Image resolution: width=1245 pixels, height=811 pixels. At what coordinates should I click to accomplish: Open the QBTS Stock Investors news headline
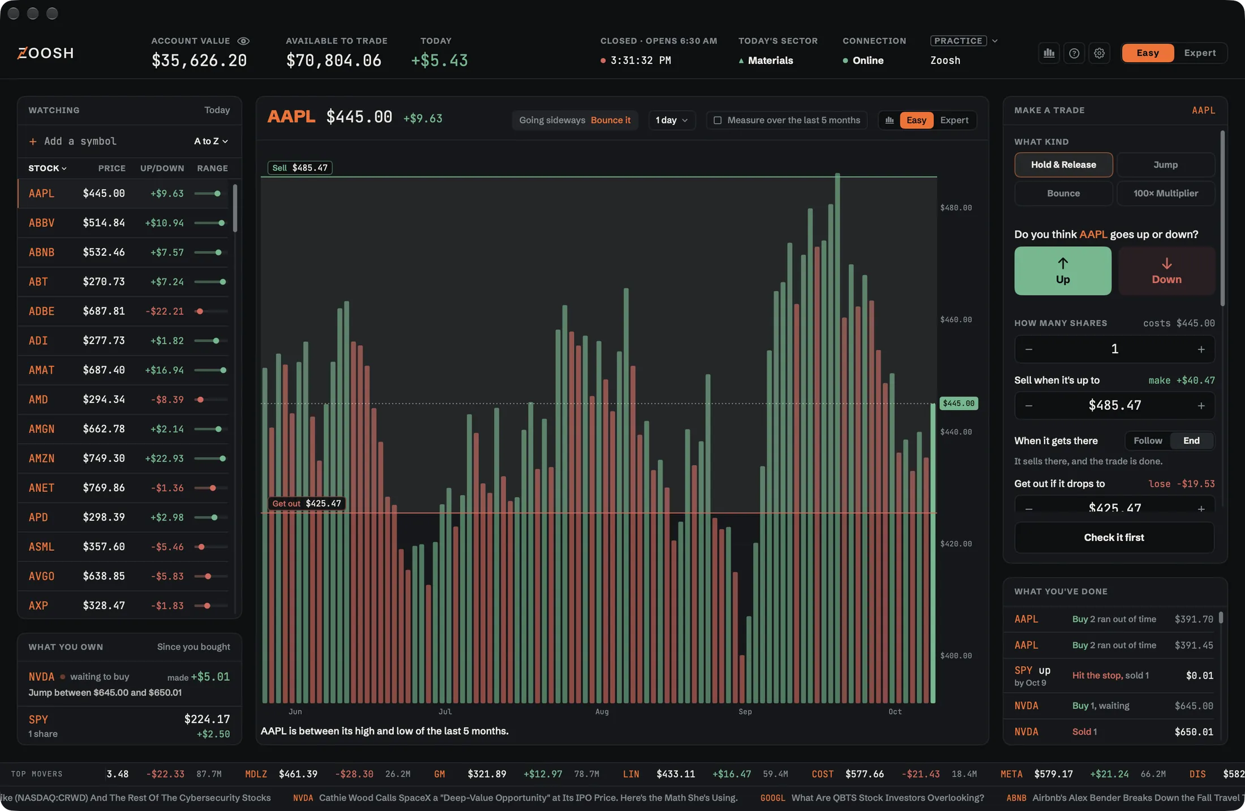pos(887,798)
